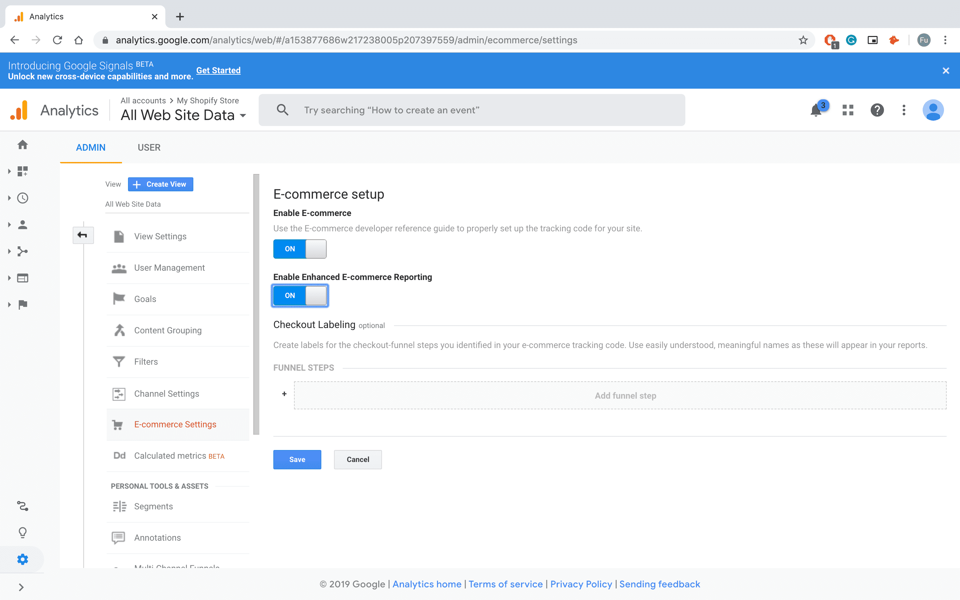Screen dimensions: 960x600
Task: Expand the left navigation with bottom chevron
Action: click(x=21, y=587)
